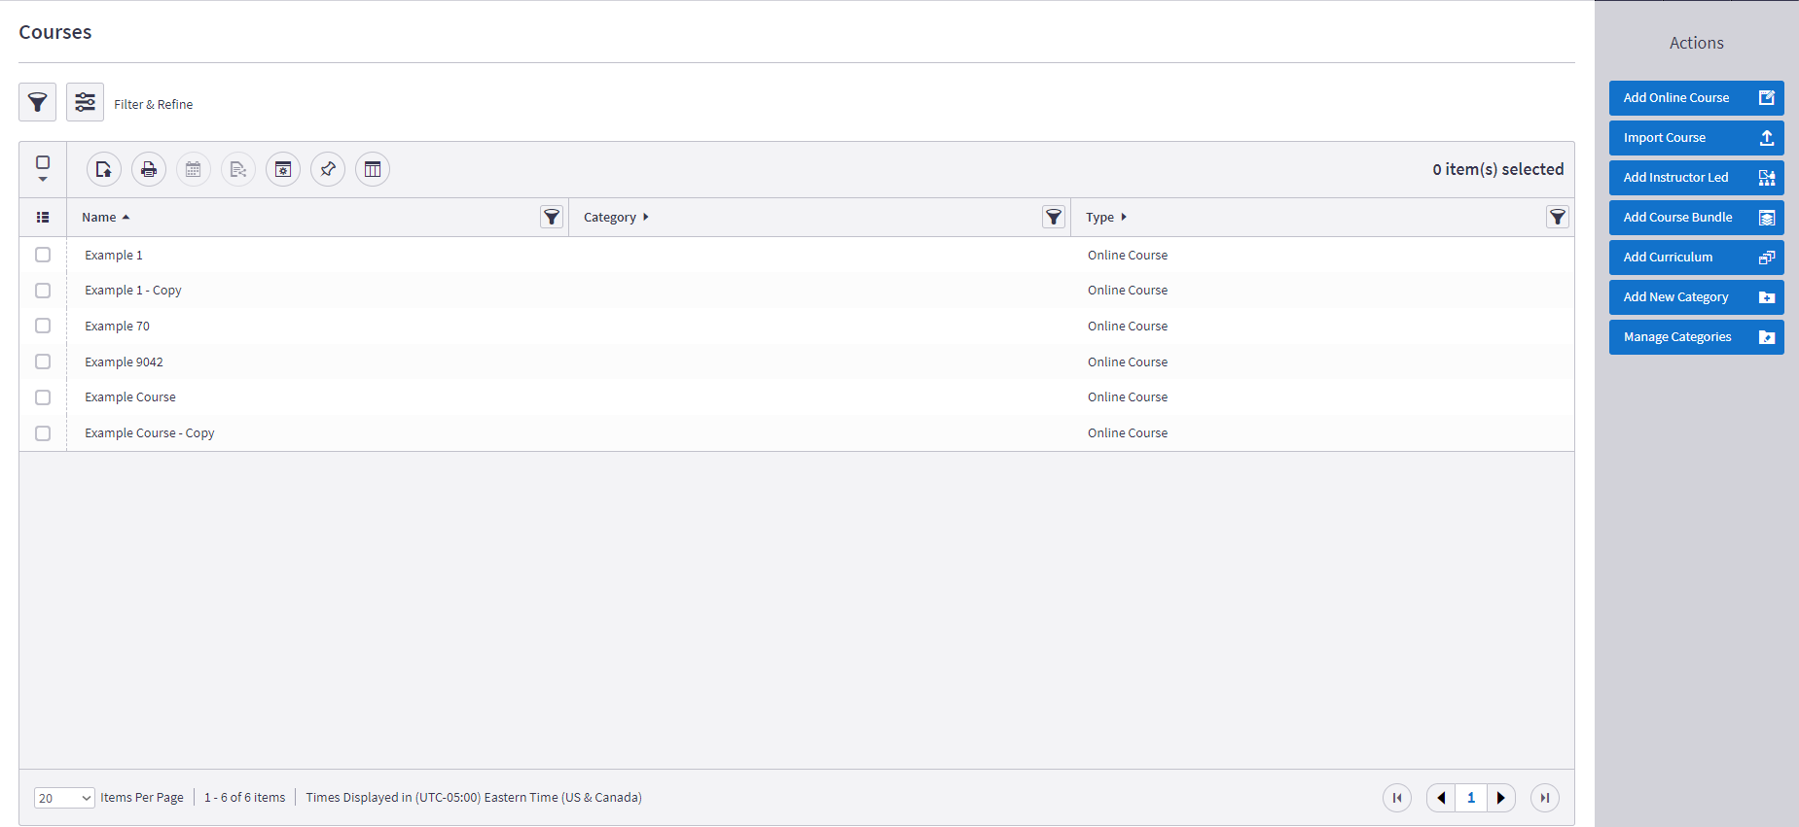The image size is (1799, 827).
Task: Tick the Example Course - Copy checkbox
Action: [43, 433]
